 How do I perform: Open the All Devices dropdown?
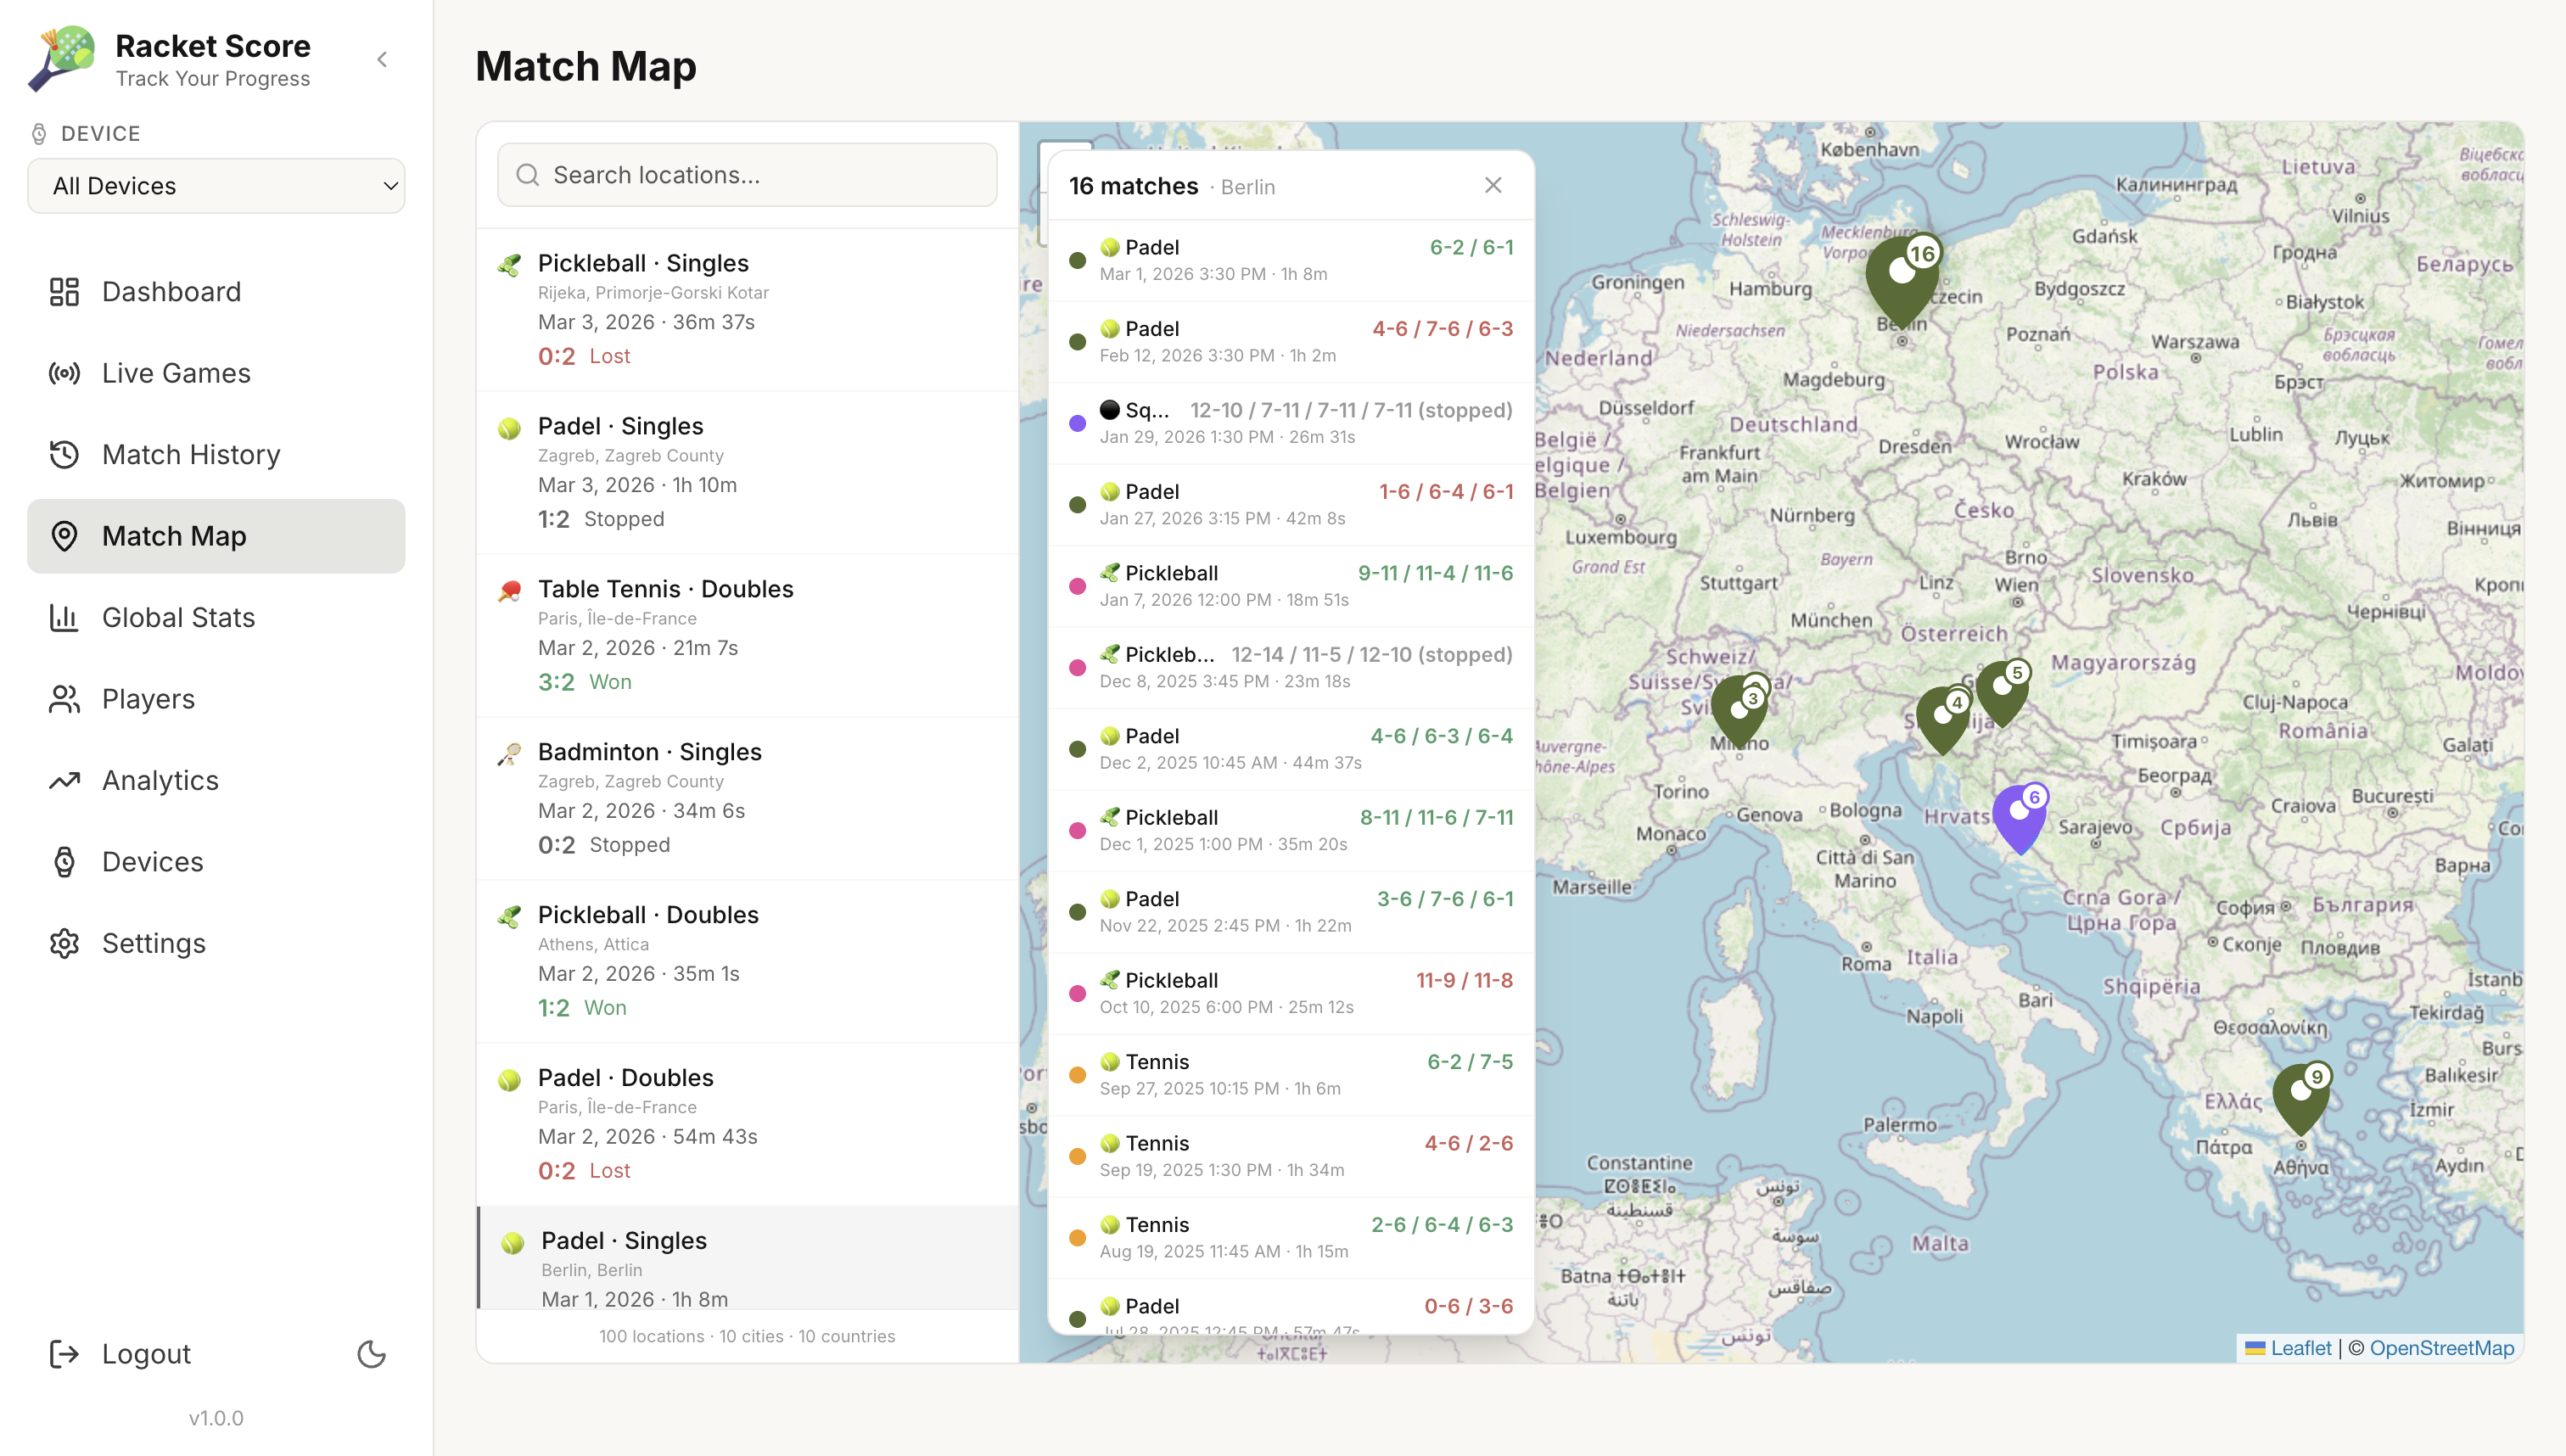(x=215, y=185)
